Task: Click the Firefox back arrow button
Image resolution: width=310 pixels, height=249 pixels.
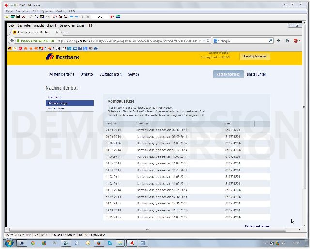Action: (12, 41)
